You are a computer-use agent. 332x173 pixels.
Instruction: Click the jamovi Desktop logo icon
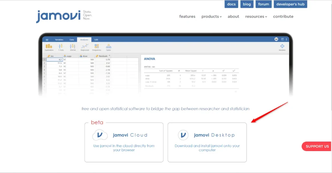tap(183, 135)
